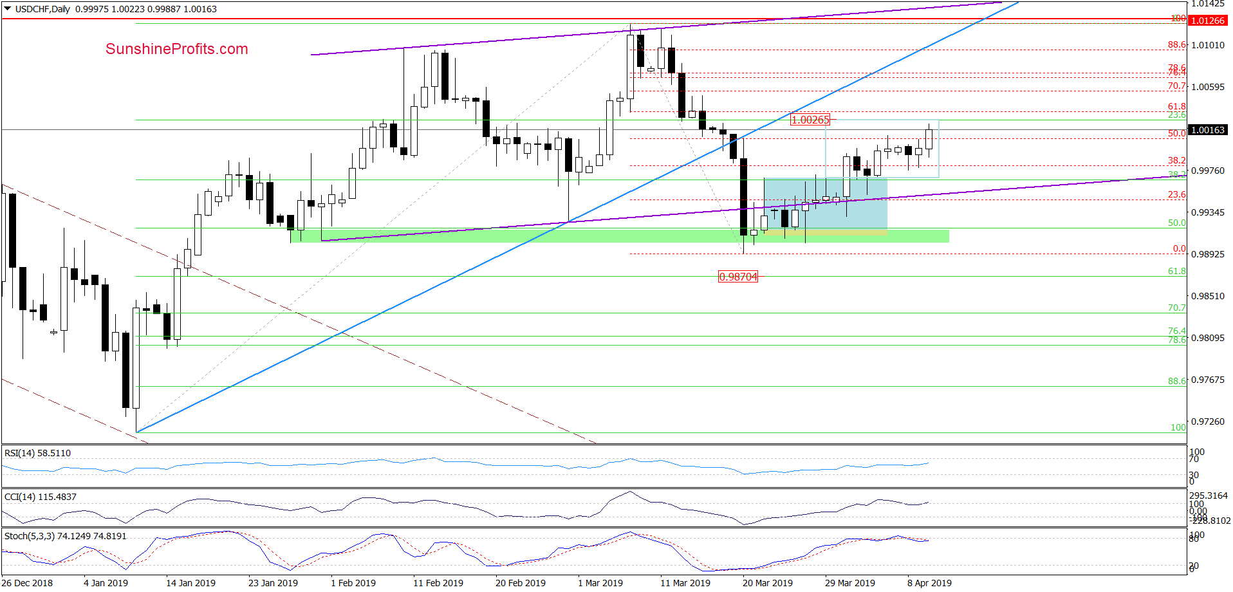Select the 0.99345 price axis value
The image size is (1233, 592).
[1208, 212]
